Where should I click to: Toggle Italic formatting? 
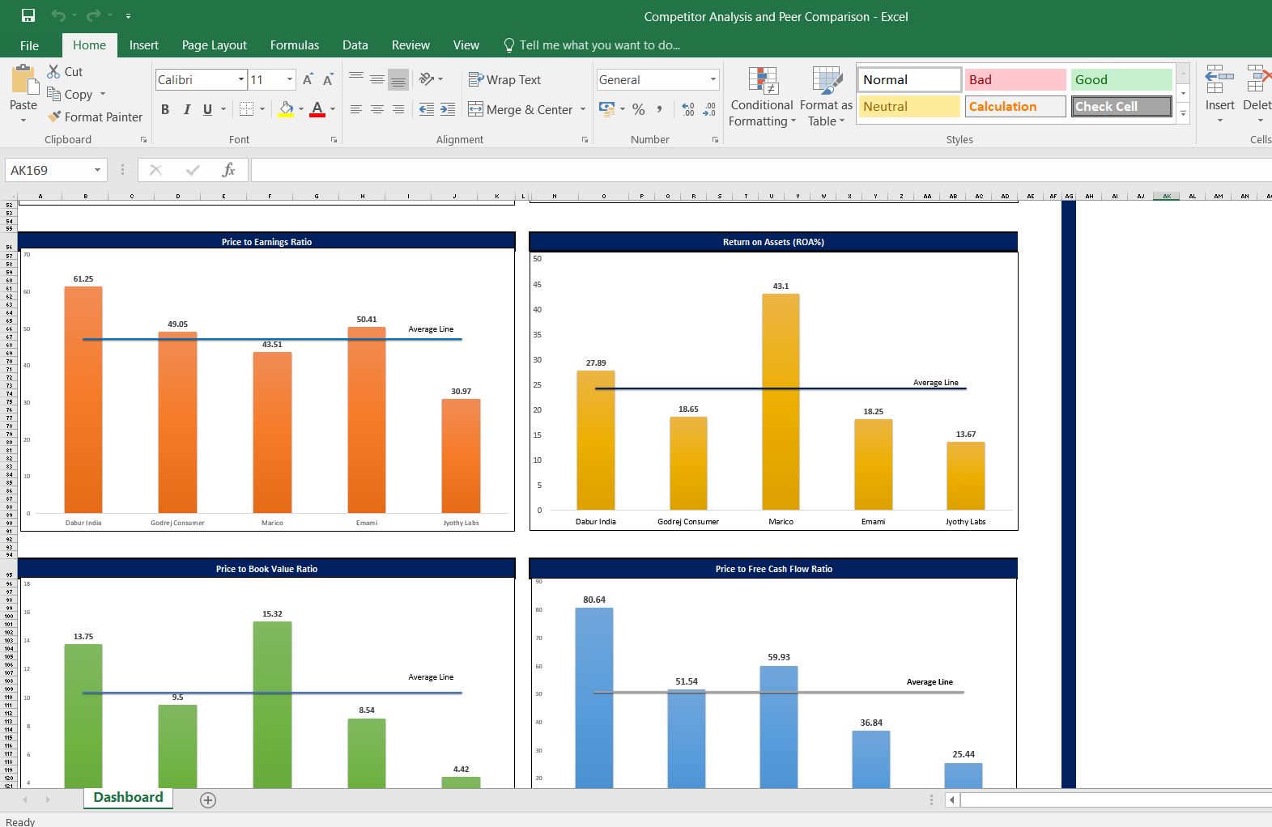[x=186, y=109]
